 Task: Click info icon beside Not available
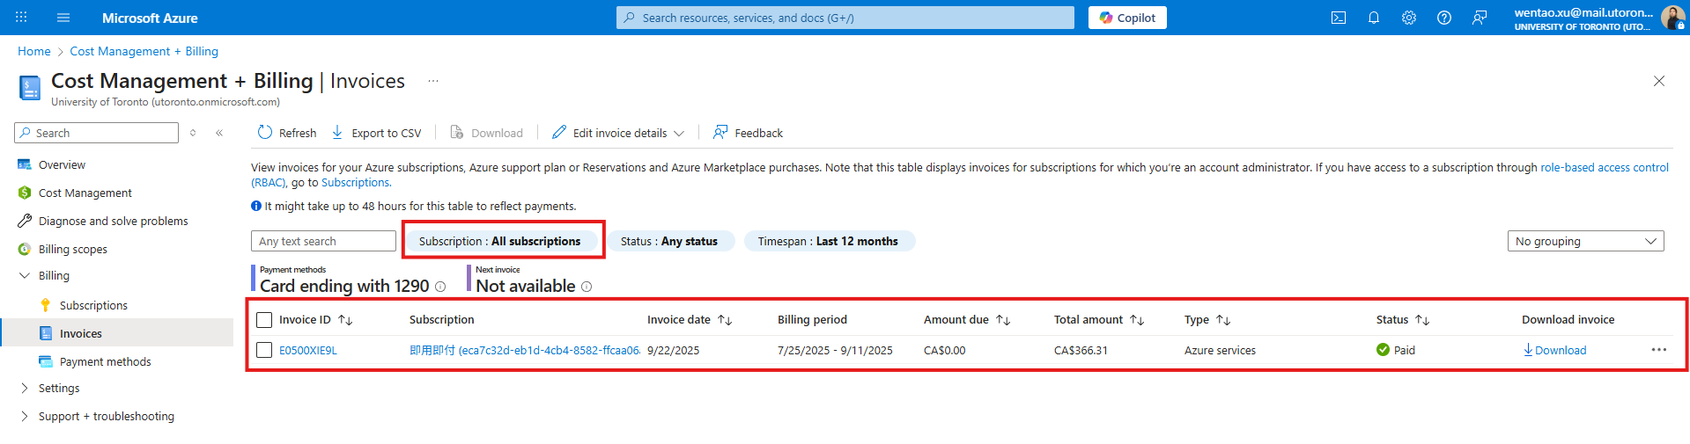pyautogui.click(x=587, y=287)
